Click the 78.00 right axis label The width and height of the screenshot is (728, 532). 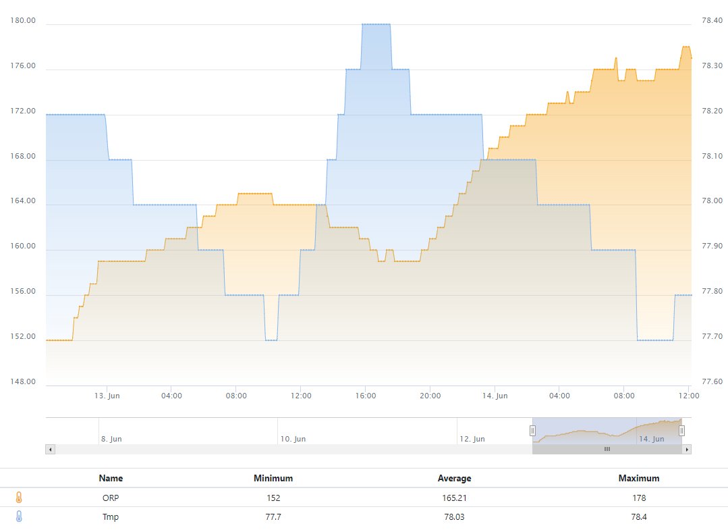click(712, 201)
